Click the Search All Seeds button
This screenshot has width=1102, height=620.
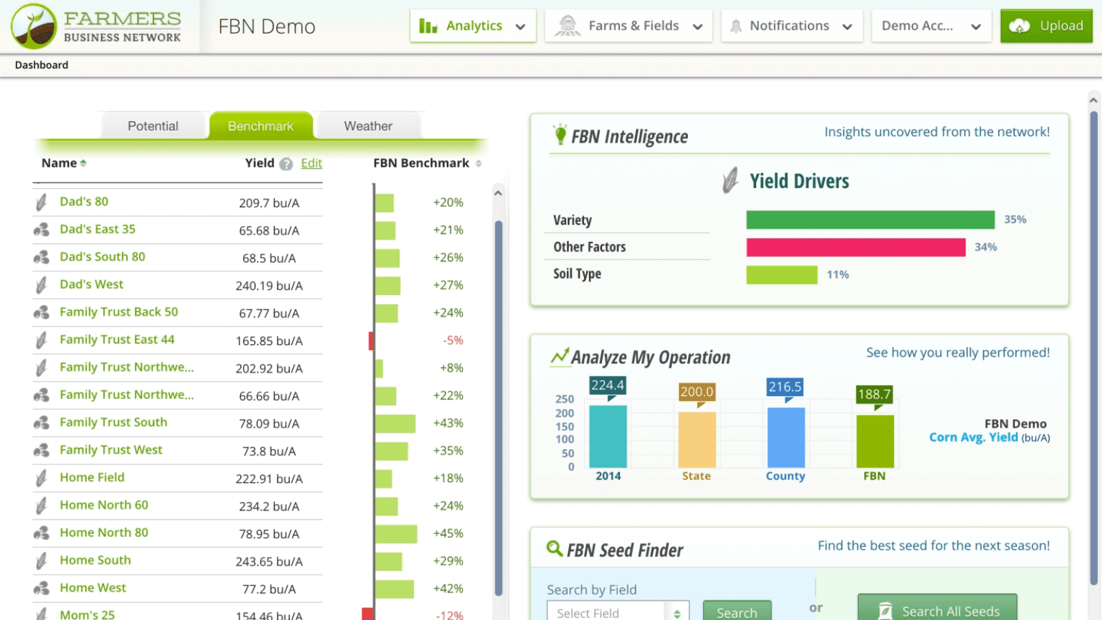point(937,608)
